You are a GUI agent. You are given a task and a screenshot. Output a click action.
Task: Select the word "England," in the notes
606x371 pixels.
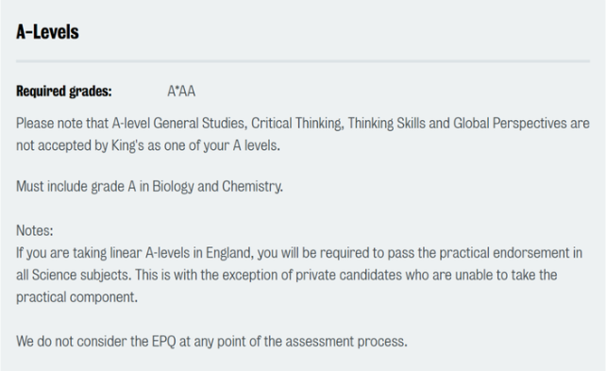[230, 253]
